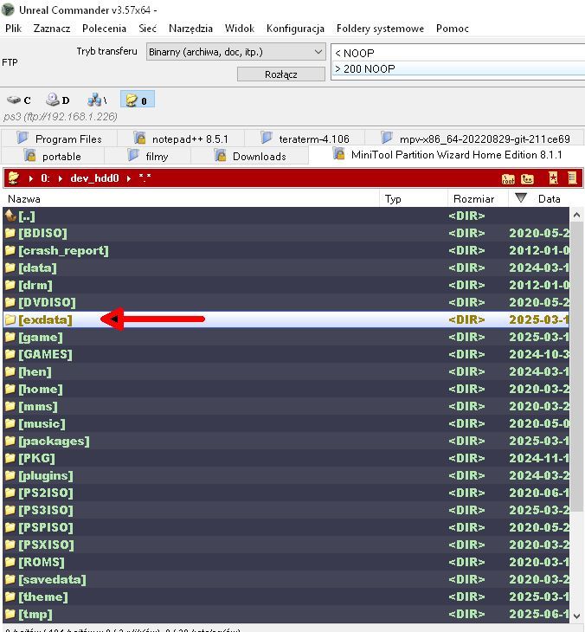Go up one folder icon in path bar

[x=527, y=178]
